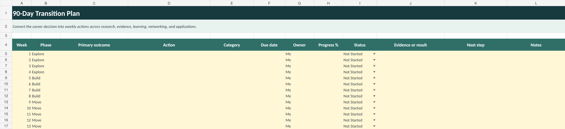Click 'Me' owner cell in Week 7 row
The height and width of the screenshot is (129, 565).
[x=299, y=90]
